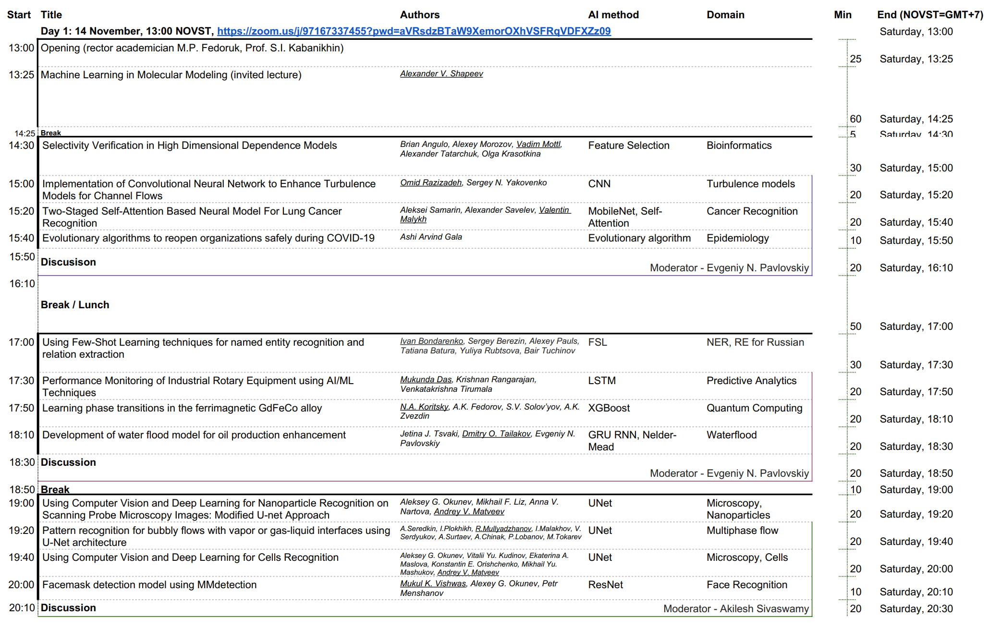Click the AI method column header
The image size is (1001, 629).
point(613,15)
